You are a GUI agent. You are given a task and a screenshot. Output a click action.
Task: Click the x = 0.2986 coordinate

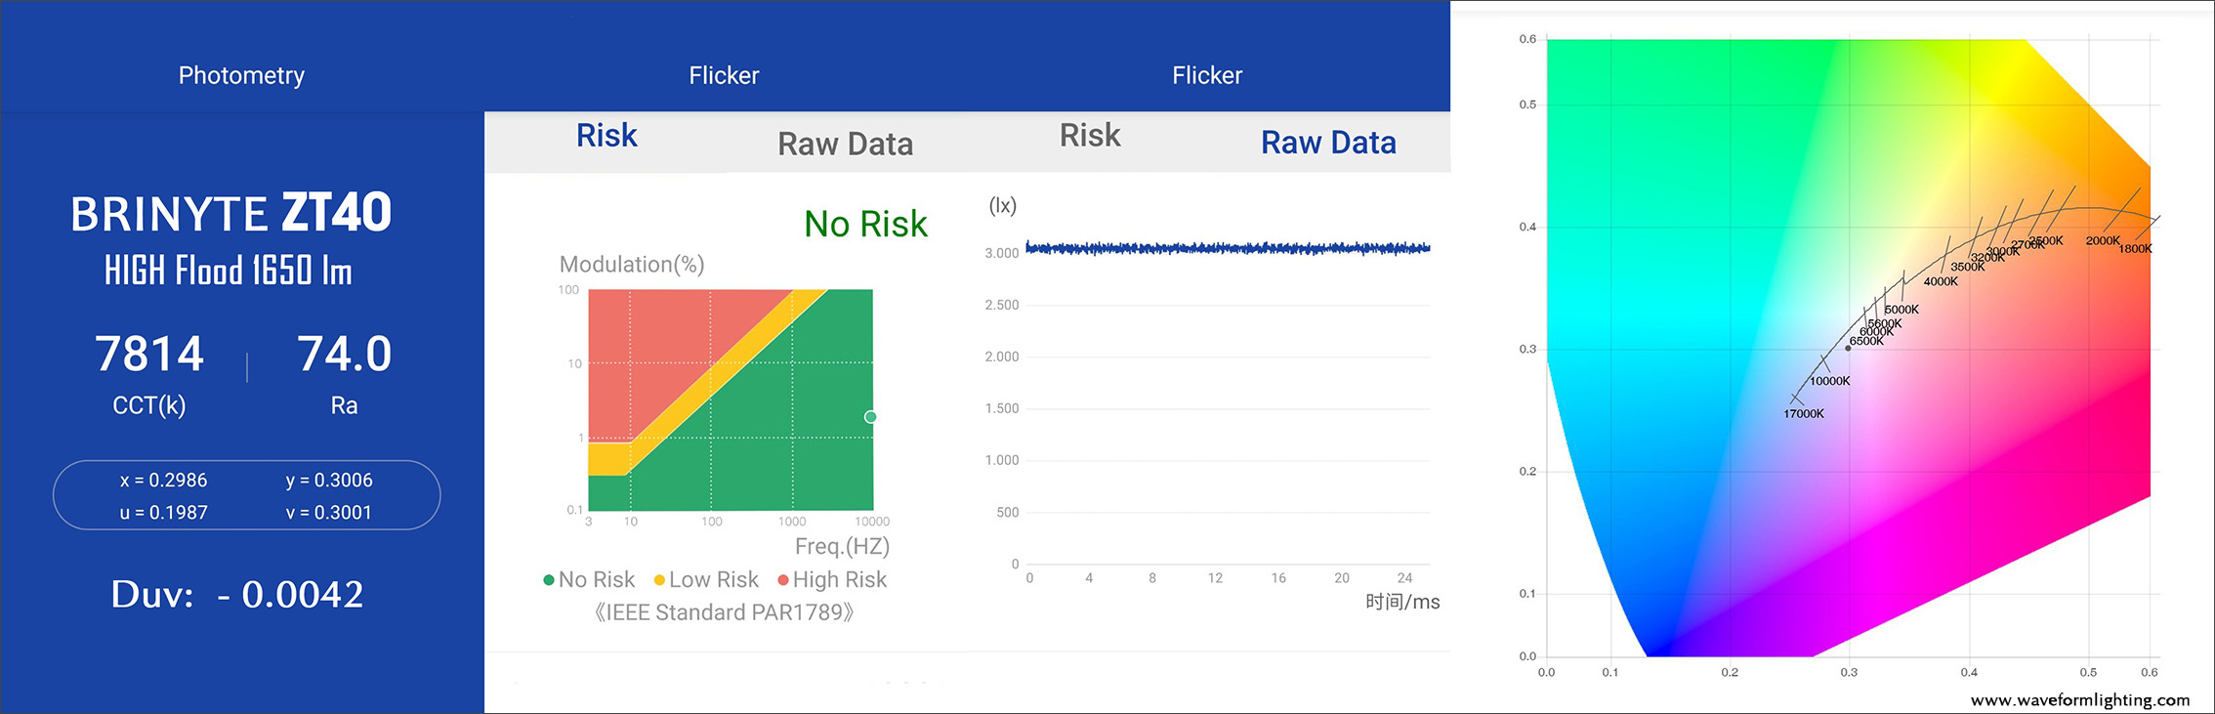(x=163, y=481)
